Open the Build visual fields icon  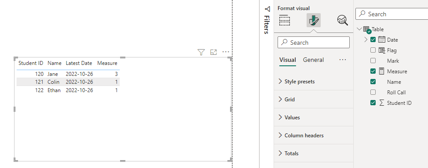point(285,20)
